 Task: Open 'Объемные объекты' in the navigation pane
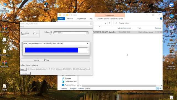click(x=69, y=81)
